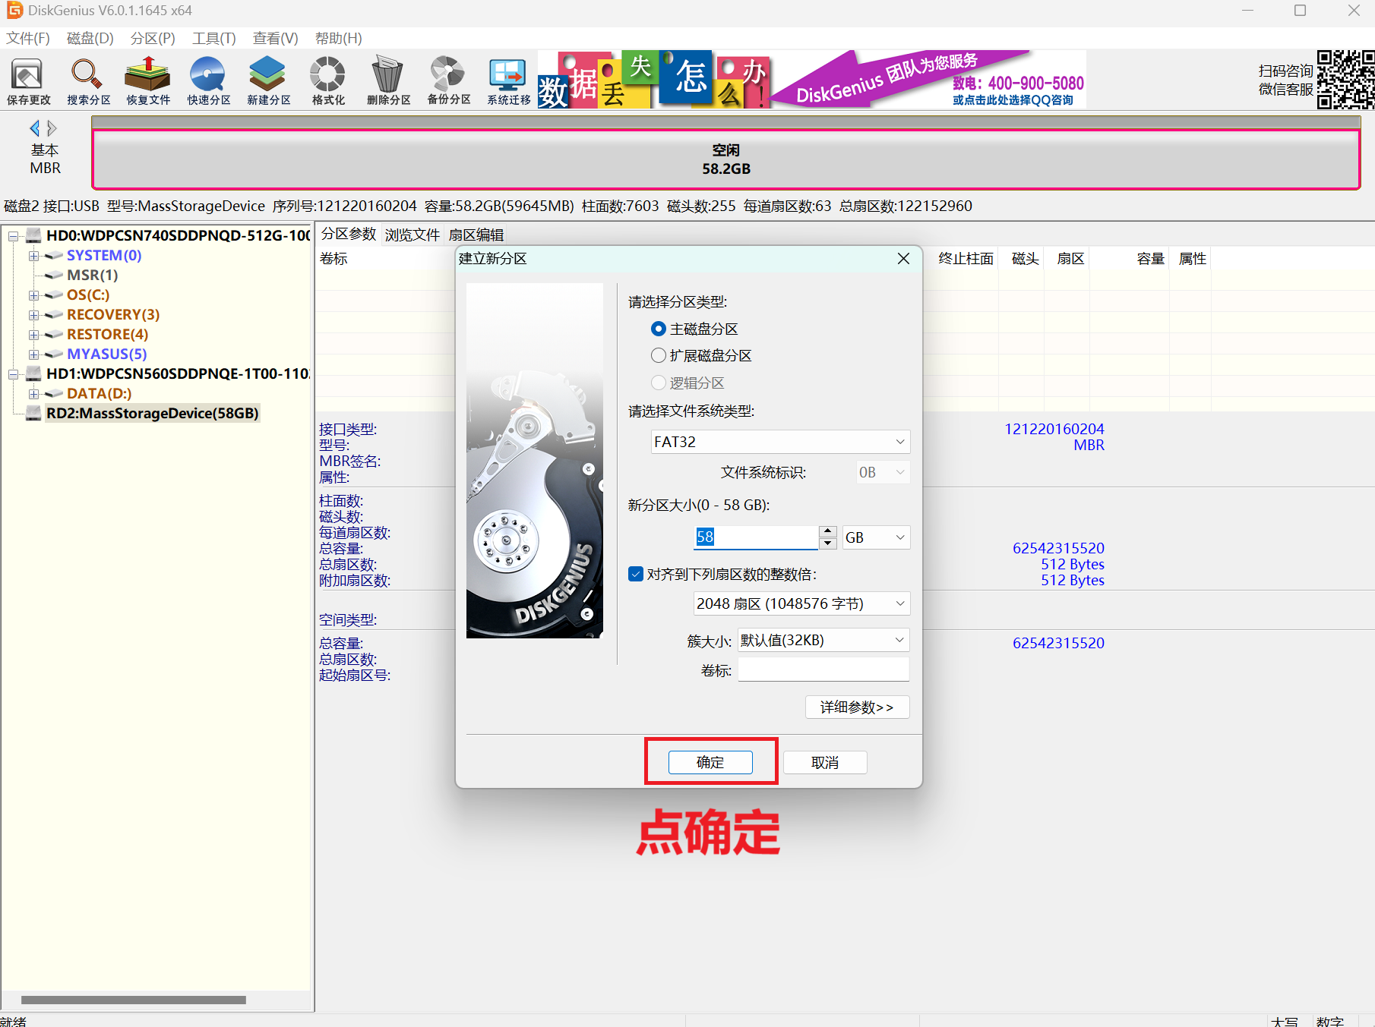The height and width of the screenshot is (1027, 1375).
Task: Select the 快速分区 quick partition tool
Action: pyautogui.click(x=208, y=80)
